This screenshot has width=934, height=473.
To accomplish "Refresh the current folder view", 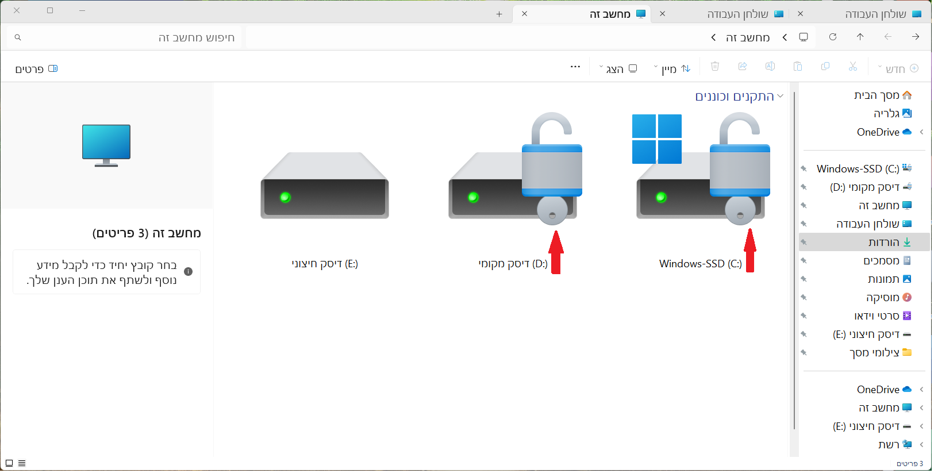I will click(832, 37).
